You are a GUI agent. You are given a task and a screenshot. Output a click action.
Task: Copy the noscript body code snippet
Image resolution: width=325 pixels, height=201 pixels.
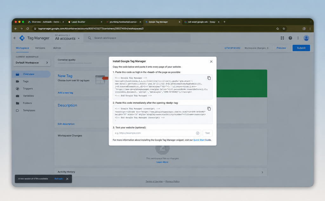[x=209, y=109]
